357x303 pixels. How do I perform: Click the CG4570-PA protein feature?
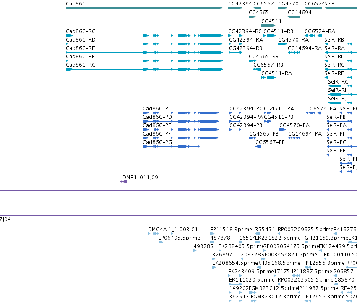[283, 130]
